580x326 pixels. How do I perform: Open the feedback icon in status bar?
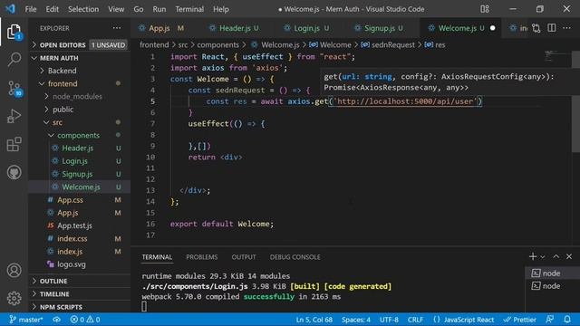click(550, 320)
